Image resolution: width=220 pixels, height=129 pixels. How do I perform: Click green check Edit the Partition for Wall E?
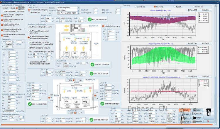coord(110,104)
